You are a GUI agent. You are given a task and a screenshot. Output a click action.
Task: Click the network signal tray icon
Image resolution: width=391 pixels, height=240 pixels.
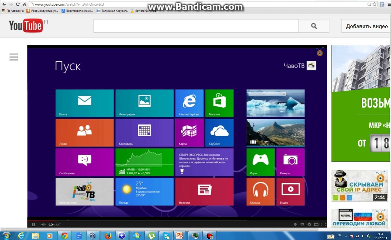pos(357,236)
